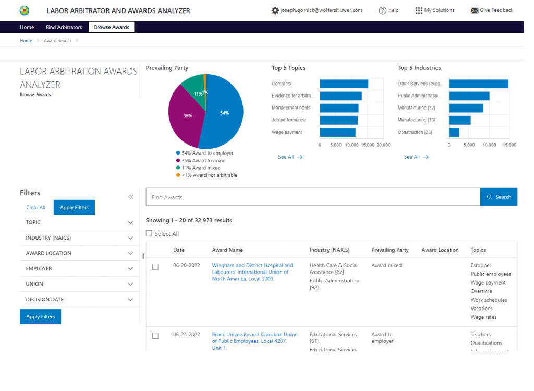The width and height of the screenshot is (534, 391).
Task: Click the Award Name column header
Action: [x=227, y=250]
